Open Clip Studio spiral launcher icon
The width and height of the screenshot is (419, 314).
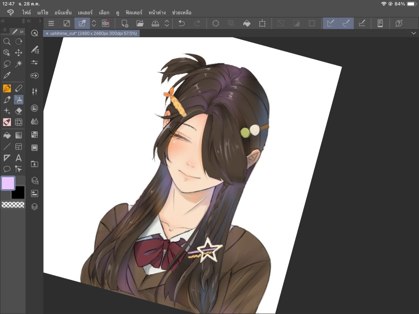pos(106,23)
